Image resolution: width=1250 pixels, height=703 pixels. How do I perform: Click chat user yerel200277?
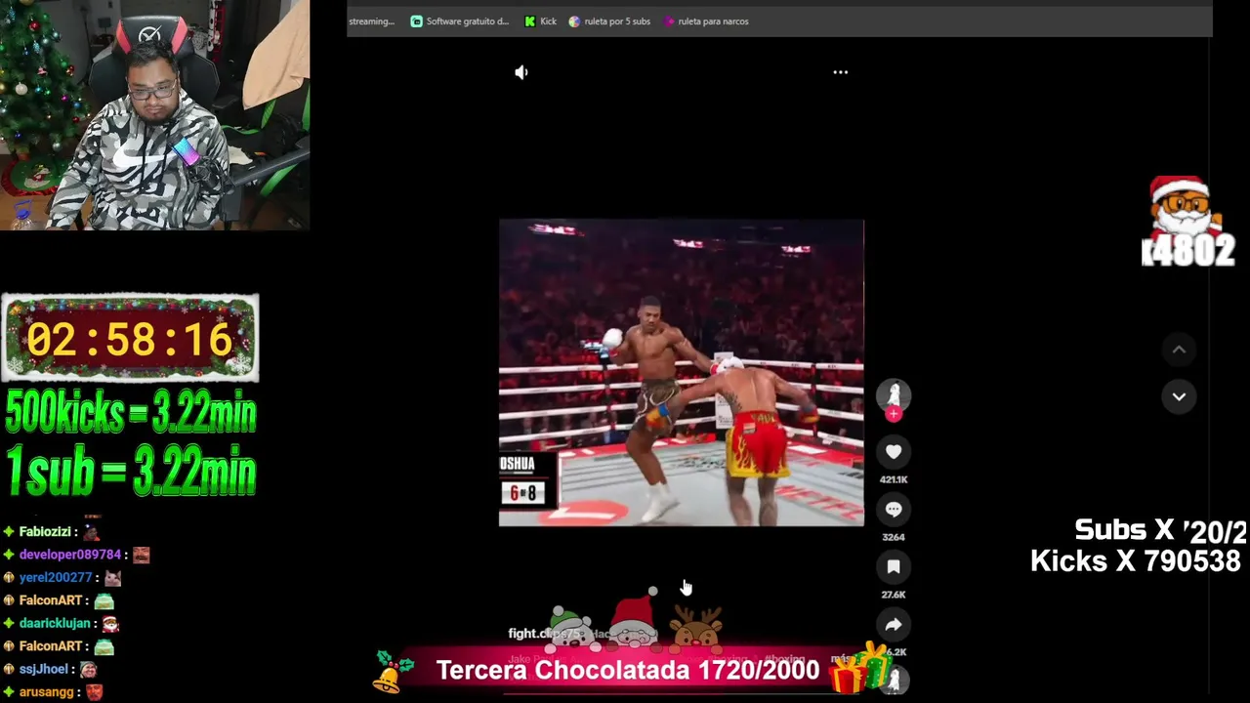click(56, 578)
